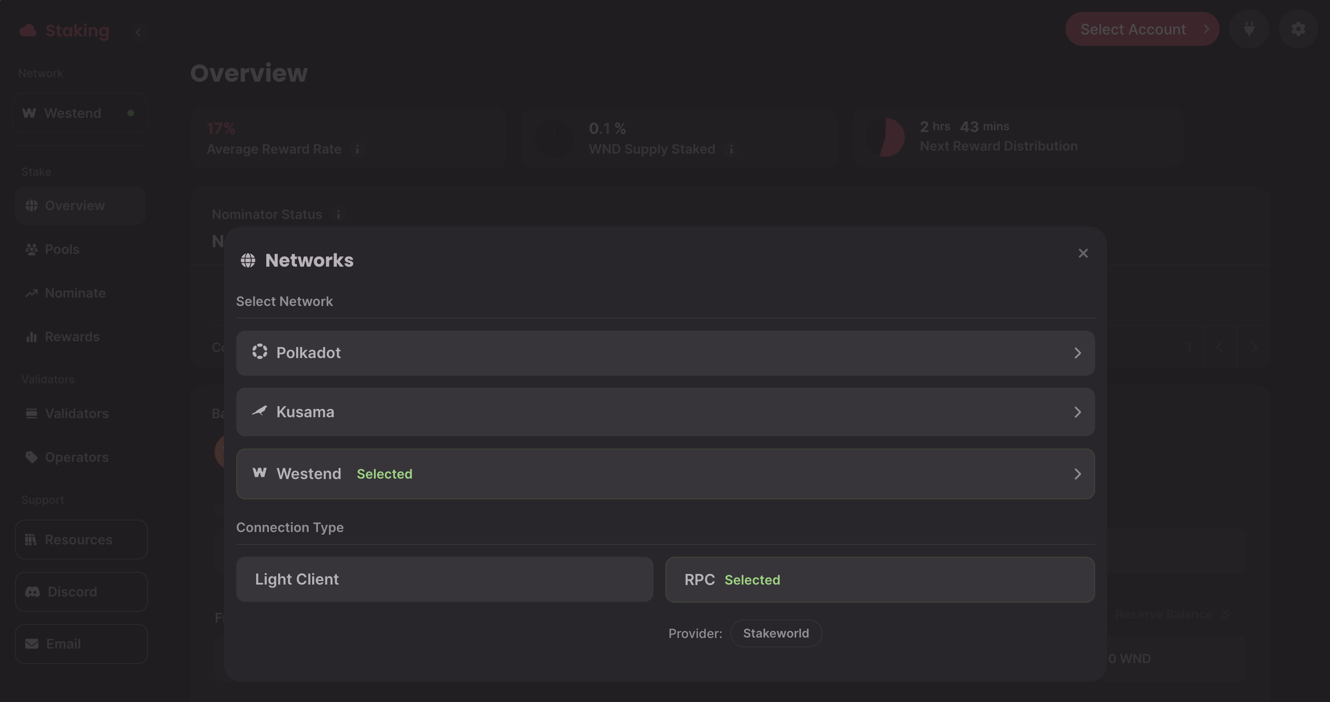Switch connection type to Light Client
The height and width of the screenshot is (702, 1330).
(445, 579)
